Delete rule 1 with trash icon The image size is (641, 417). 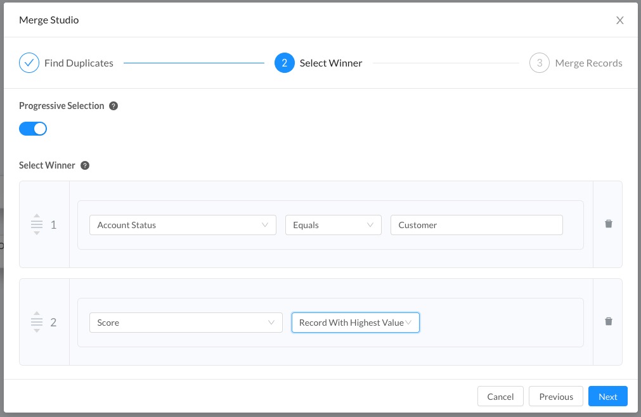(x=608, y=224)
